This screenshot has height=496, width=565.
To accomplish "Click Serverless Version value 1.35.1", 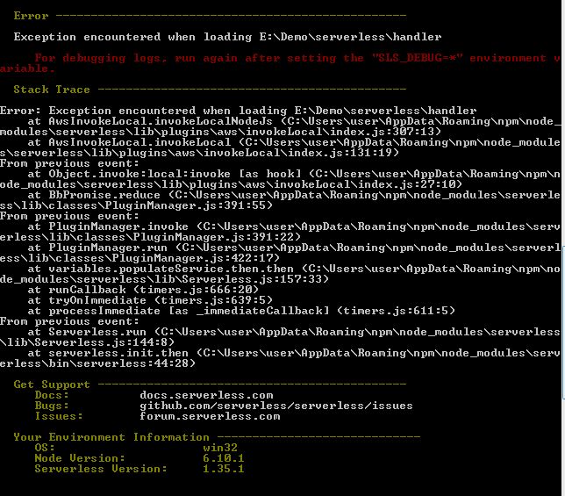I will 224,469.
